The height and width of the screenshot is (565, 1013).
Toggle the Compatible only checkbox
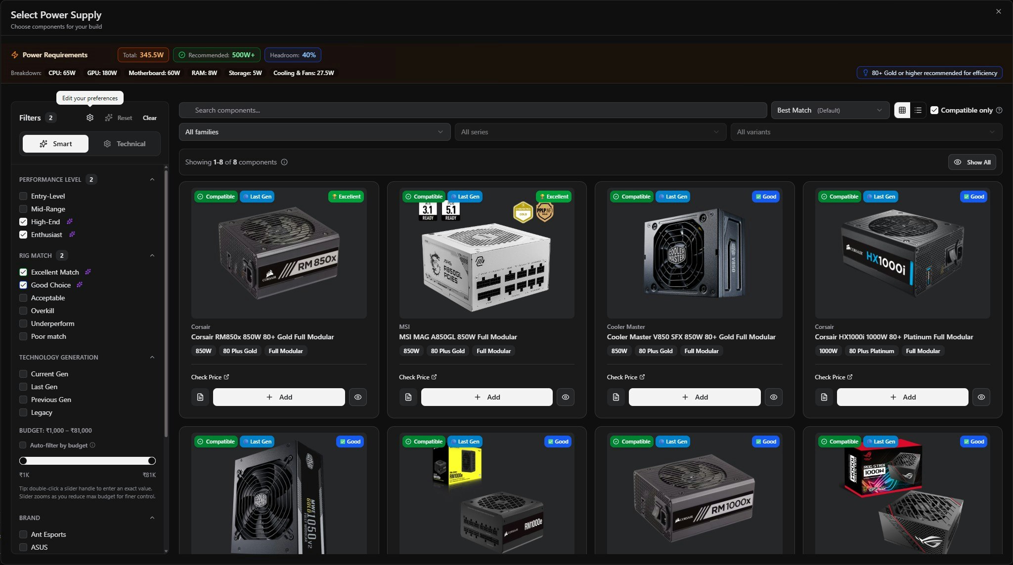click(934, 110)
